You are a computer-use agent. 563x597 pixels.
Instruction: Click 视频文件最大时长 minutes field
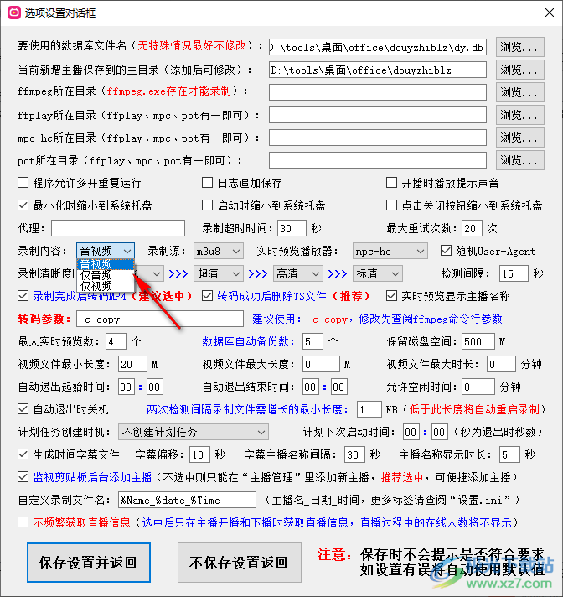coord(501,364)
